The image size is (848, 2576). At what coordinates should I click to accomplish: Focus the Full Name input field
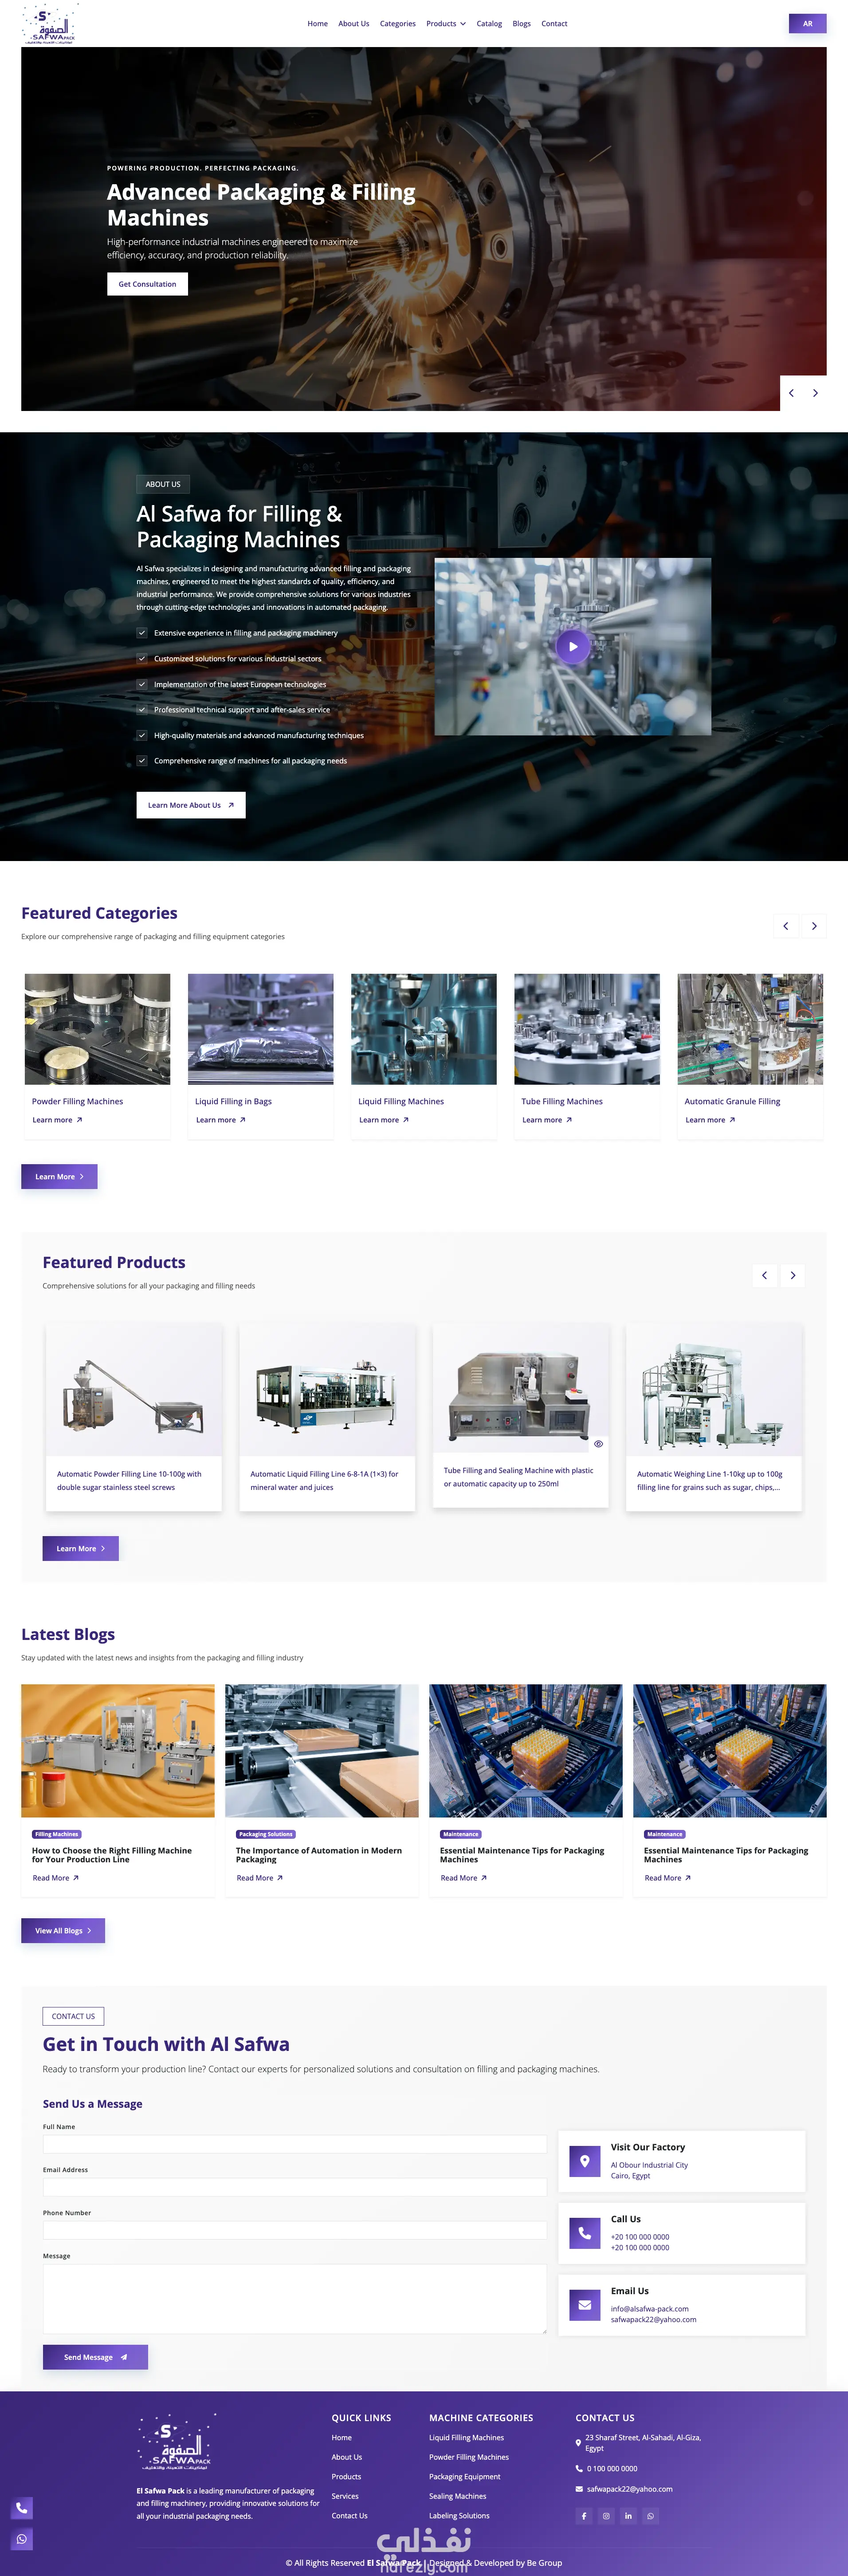pos(294,2144)
